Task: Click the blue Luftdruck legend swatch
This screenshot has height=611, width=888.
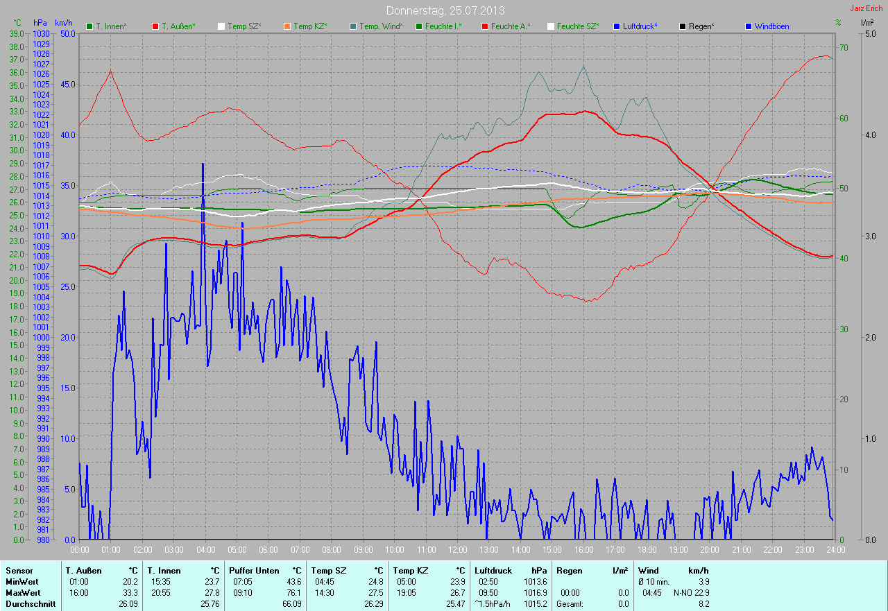Action: pos(617,26)
